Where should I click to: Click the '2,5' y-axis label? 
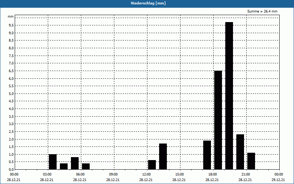tap(11, 132)
